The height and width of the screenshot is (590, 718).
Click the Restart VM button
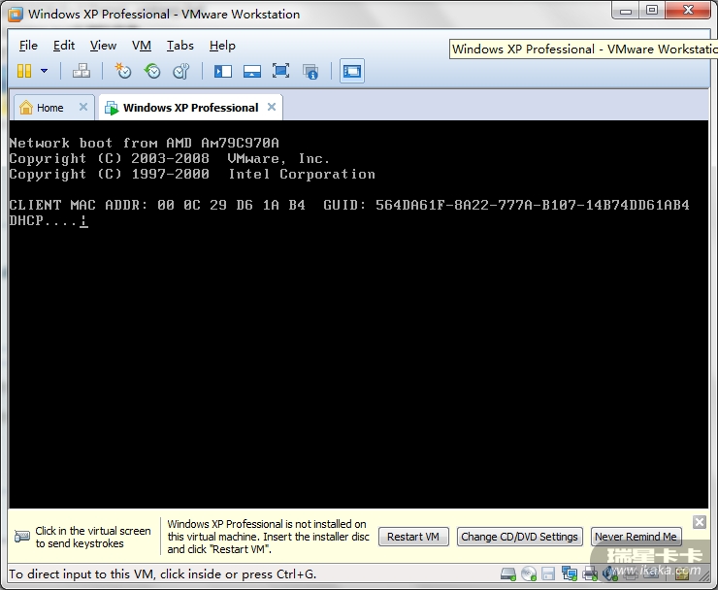click(x=413, y=537)
